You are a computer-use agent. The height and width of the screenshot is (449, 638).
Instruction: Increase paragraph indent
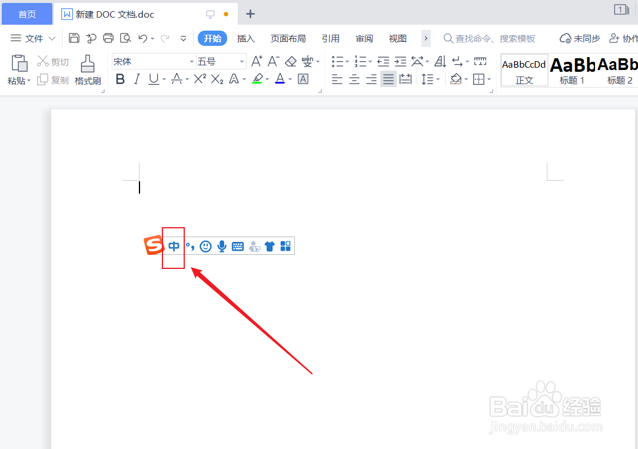point(400,61)
